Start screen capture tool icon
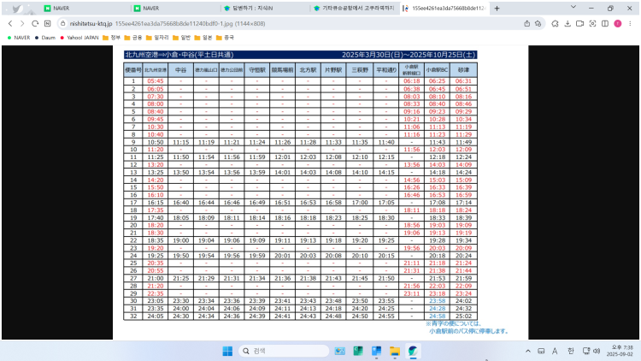Image resolution: width=641 pixels, height=361 pixels. point(592,24)
